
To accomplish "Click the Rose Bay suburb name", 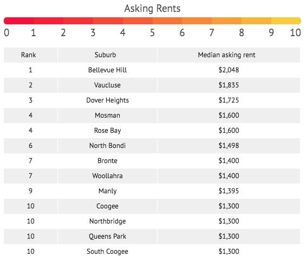I will coord(107,131).
